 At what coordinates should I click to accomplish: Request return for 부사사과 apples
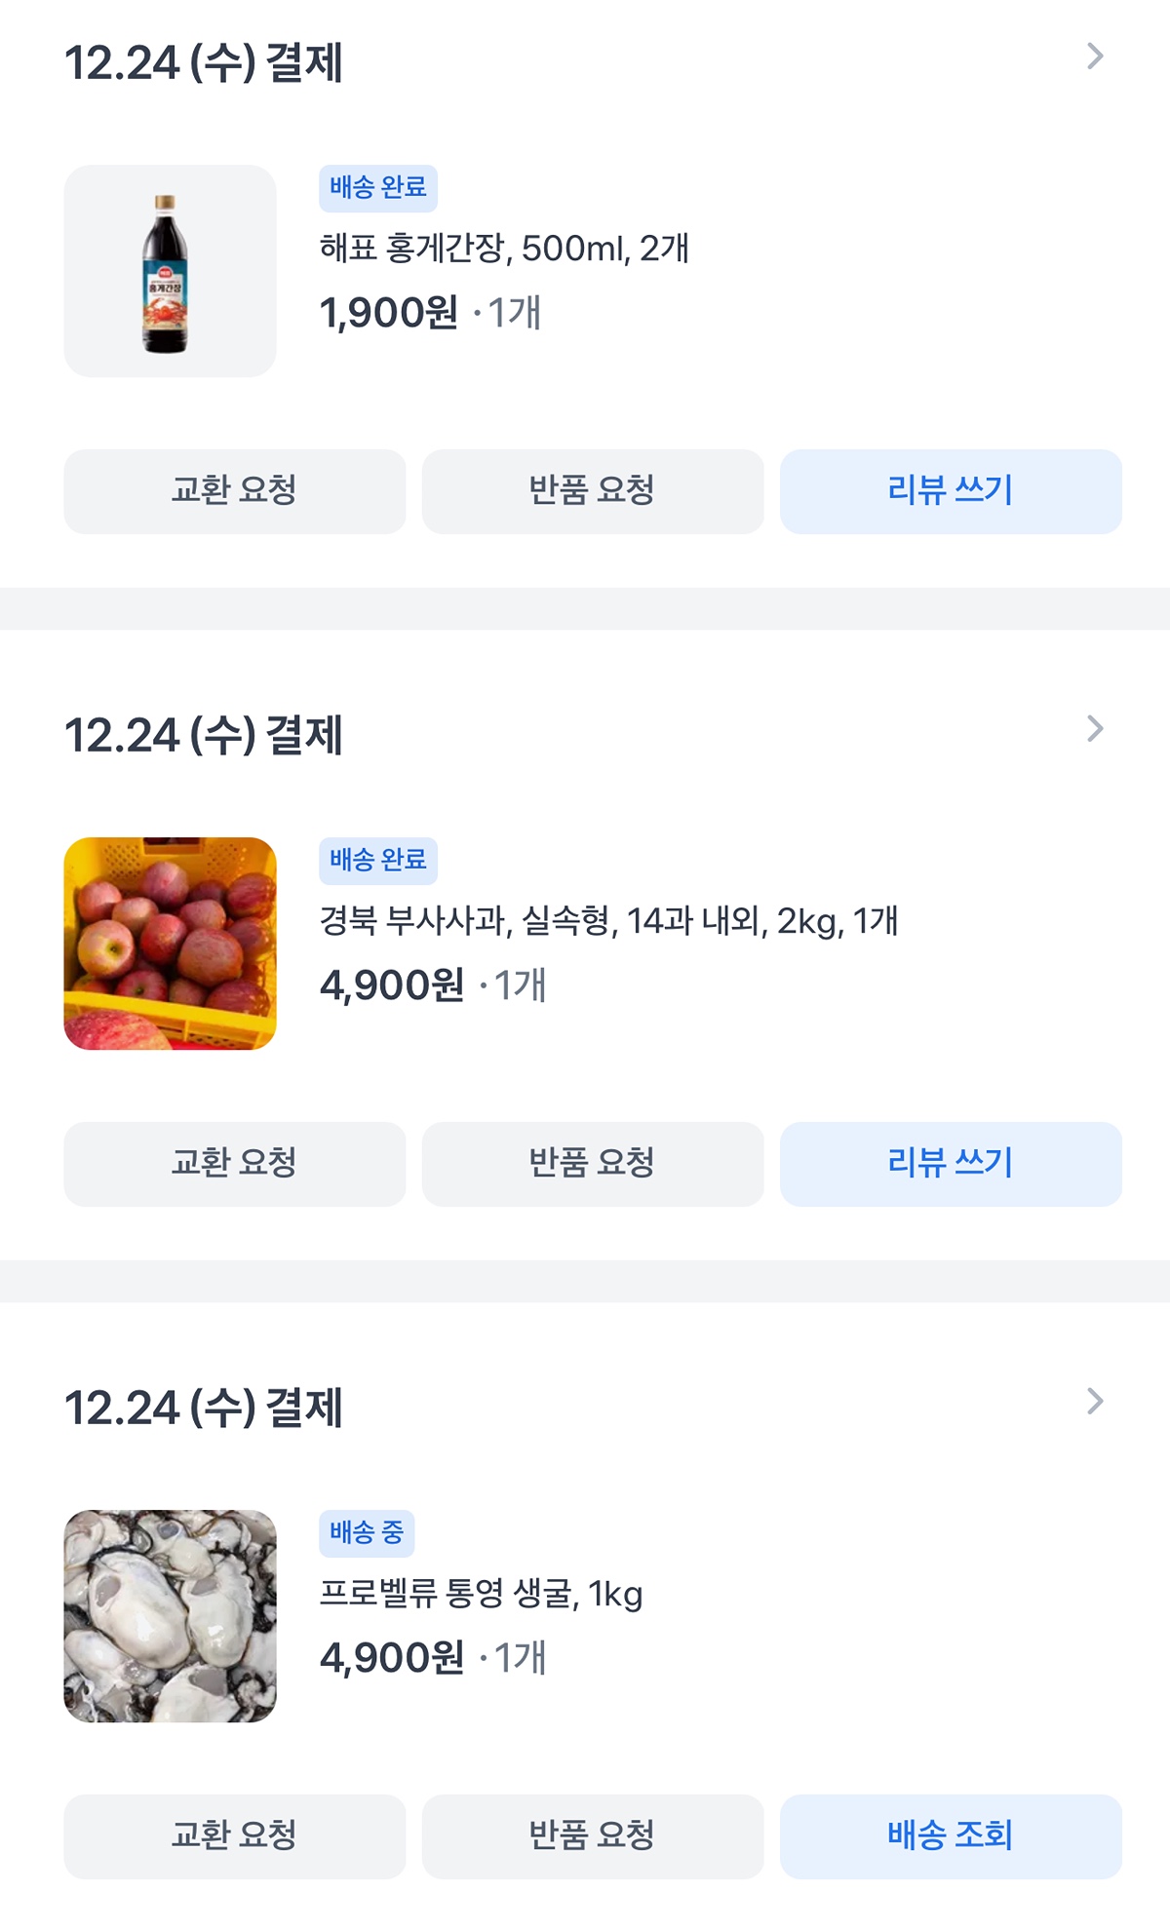point(592,1164)
